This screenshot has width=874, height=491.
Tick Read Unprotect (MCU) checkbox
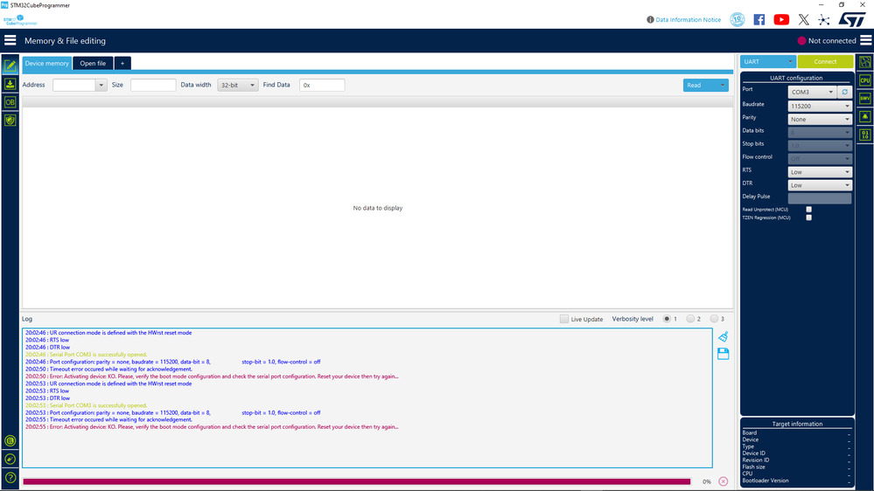(808, 210)
